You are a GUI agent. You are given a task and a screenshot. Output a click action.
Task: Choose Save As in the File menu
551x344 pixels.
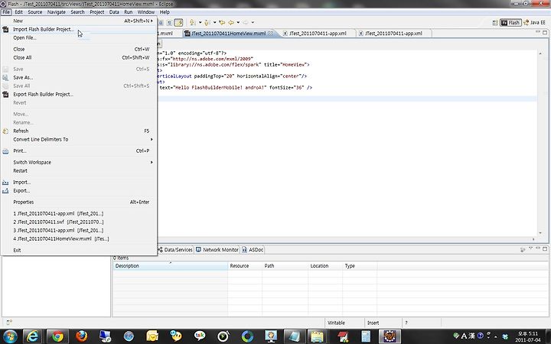click(x=79, y=77)
